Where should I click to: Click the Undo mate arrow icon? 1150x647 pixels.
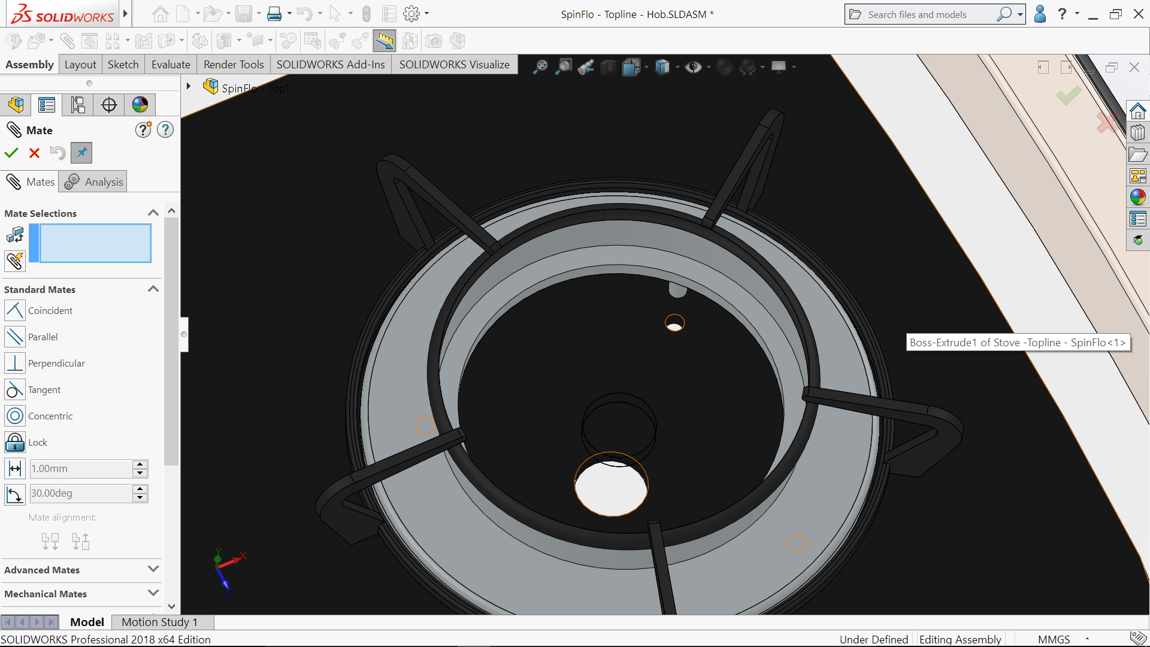coord(57,153)
